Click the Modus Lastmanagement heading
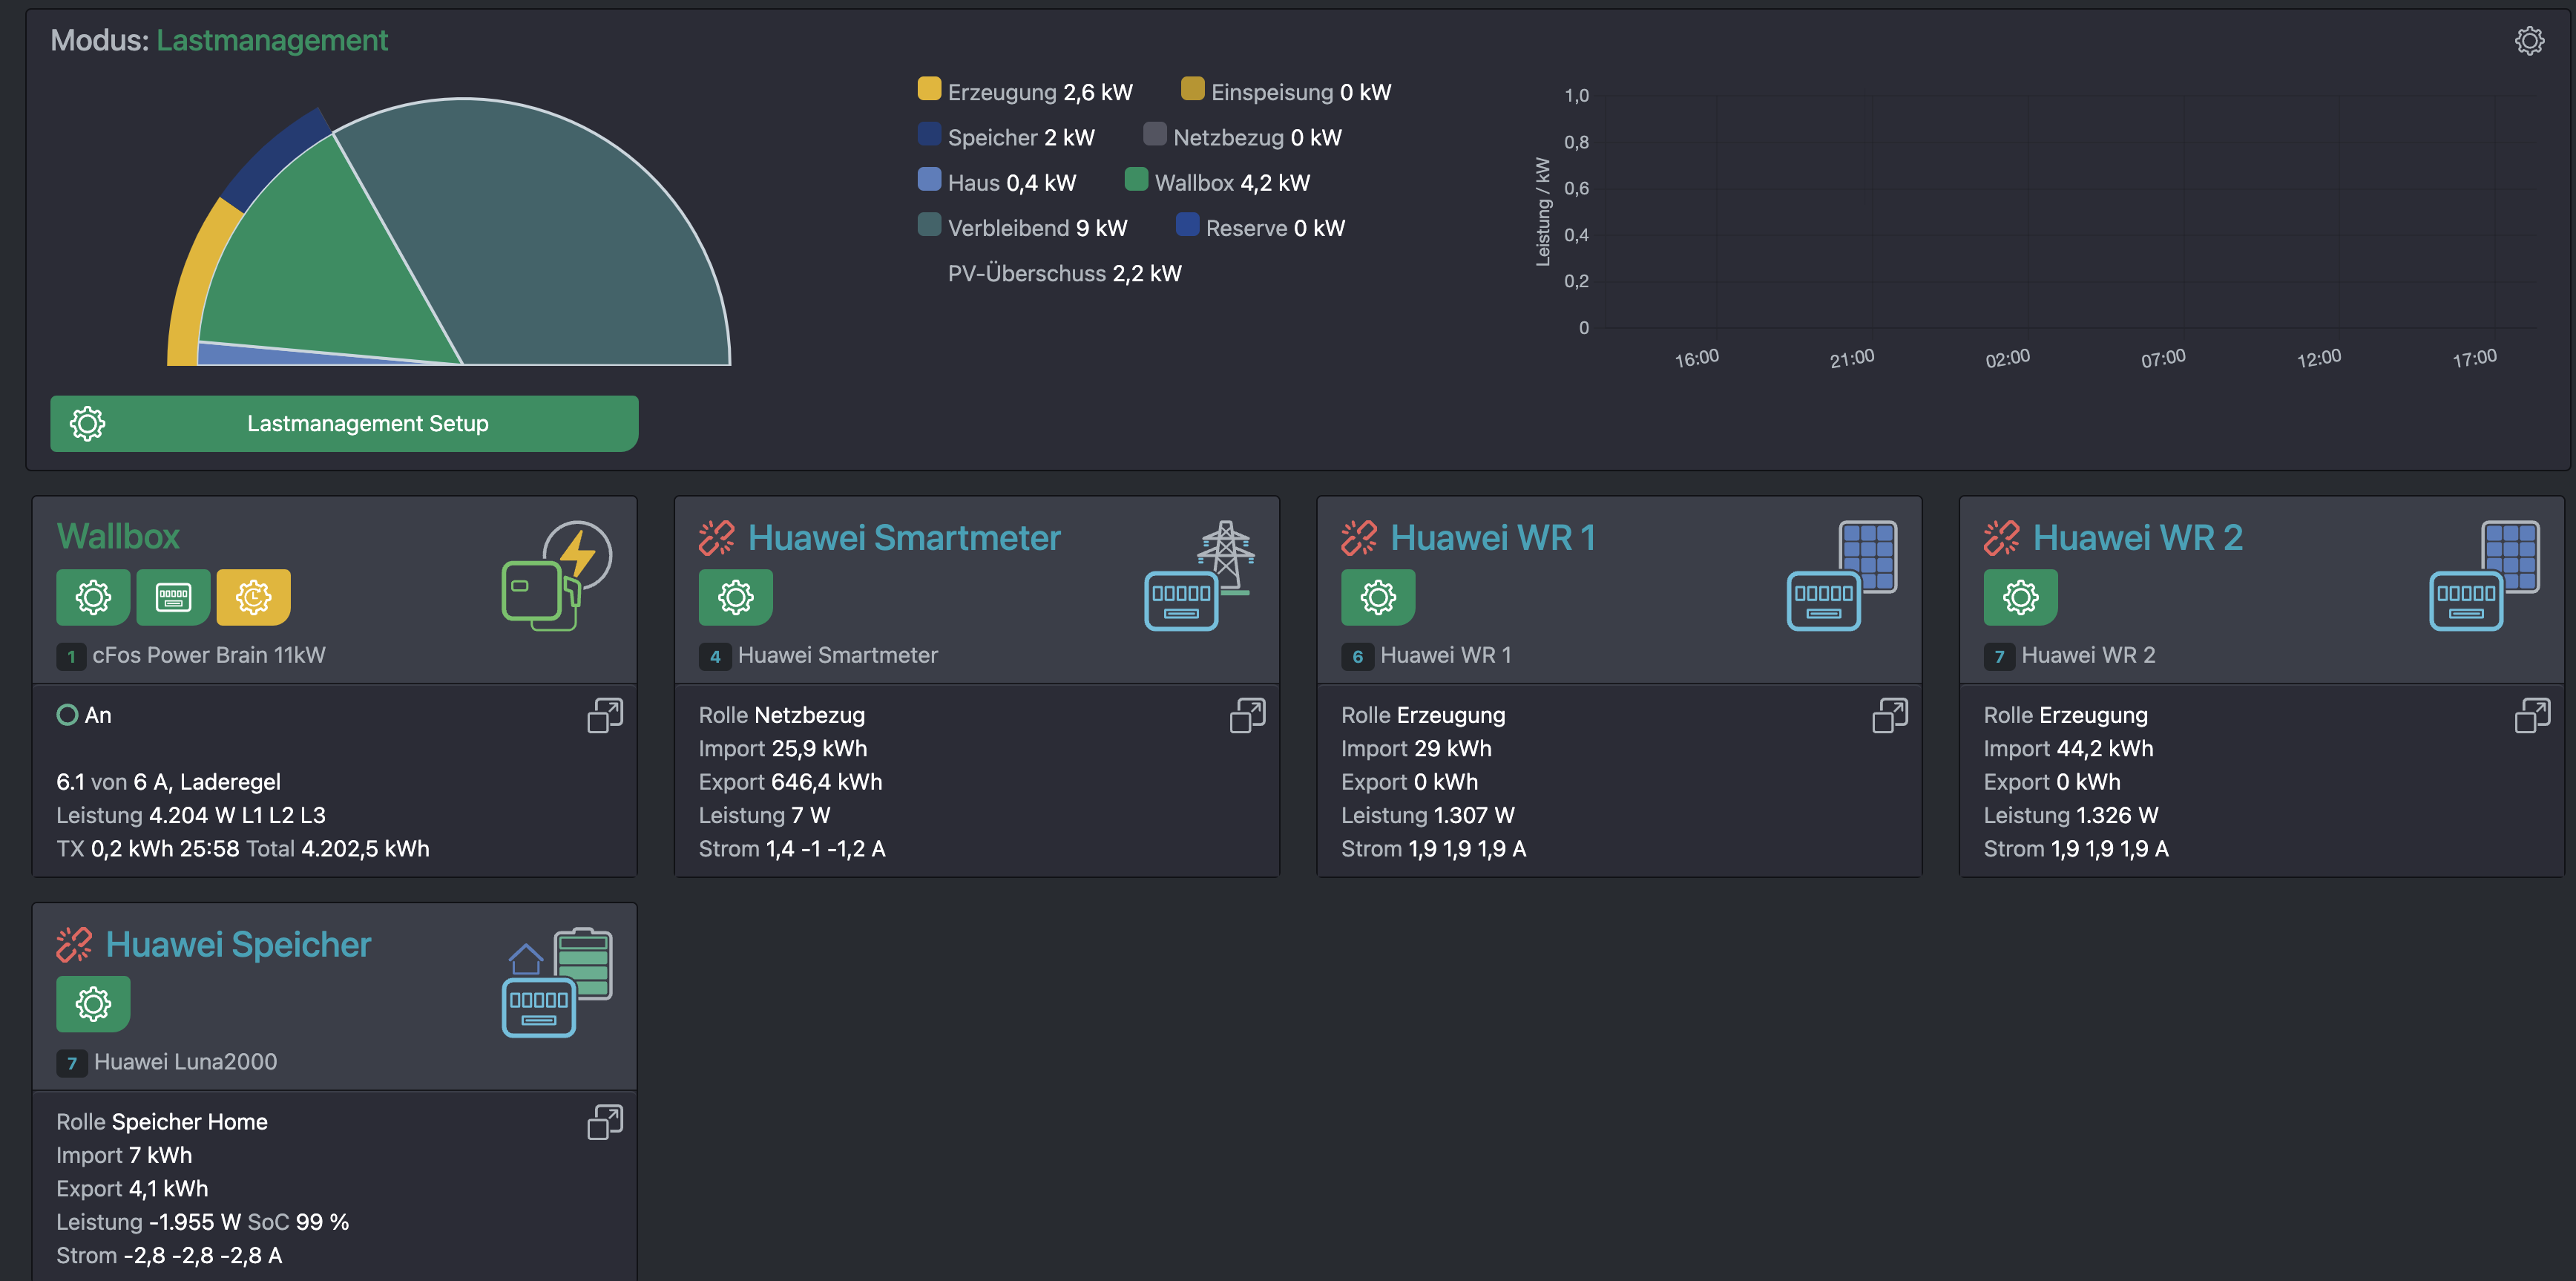The image size is (2576, 1281). 219,40
